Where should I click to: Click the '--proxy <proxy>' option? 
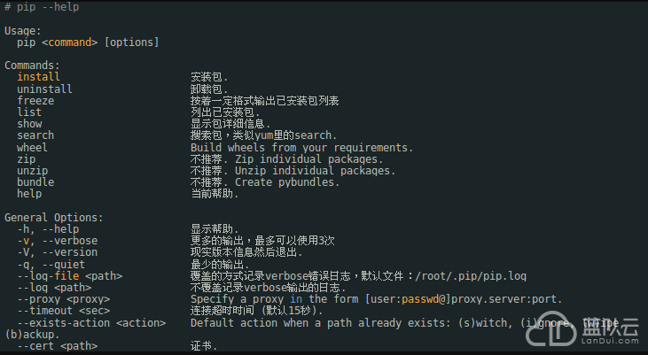click(64, 299)
